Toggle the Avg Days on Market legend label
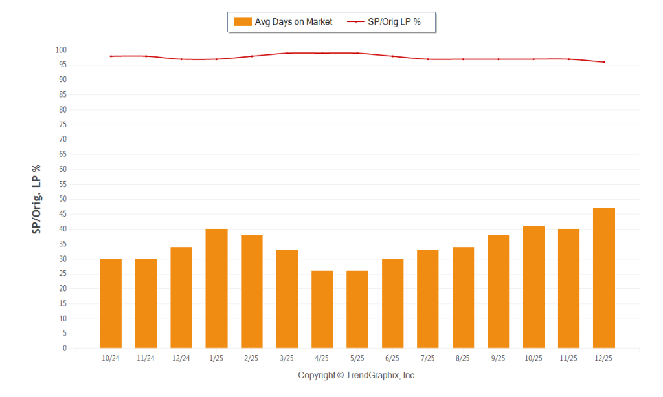This screenshot has height=397, width=663. point(293,21)
